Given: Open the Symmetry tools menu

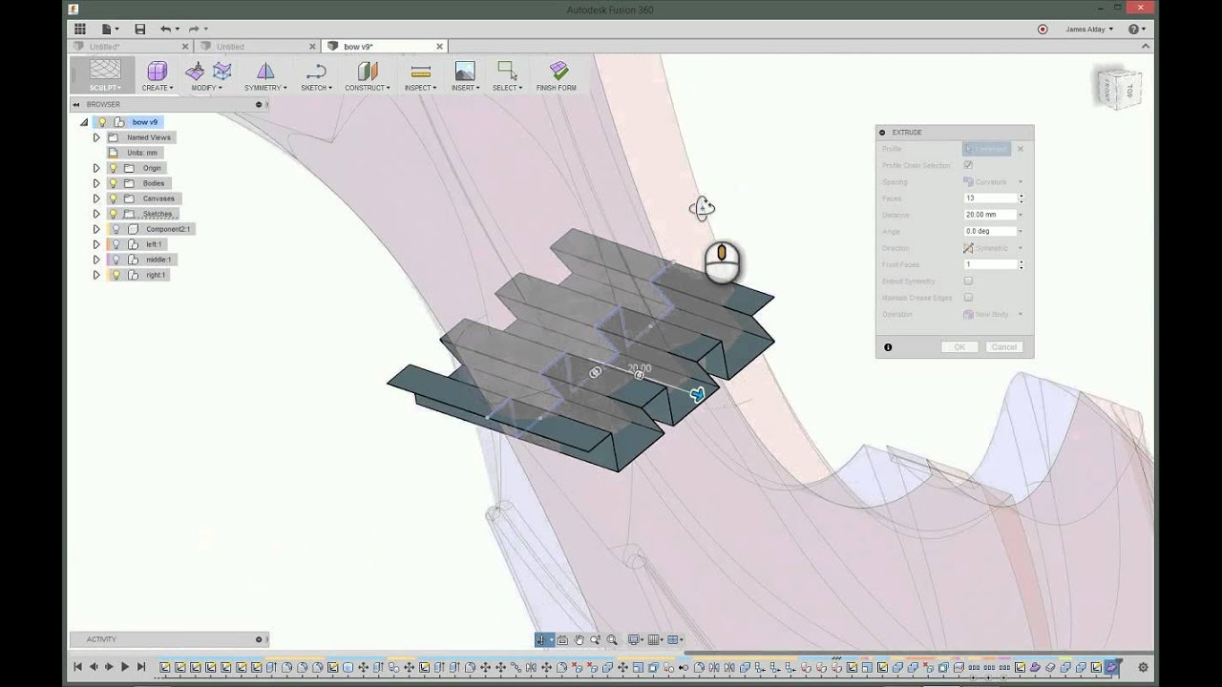Looking at the screenshot, I should [x=265, y=75].
